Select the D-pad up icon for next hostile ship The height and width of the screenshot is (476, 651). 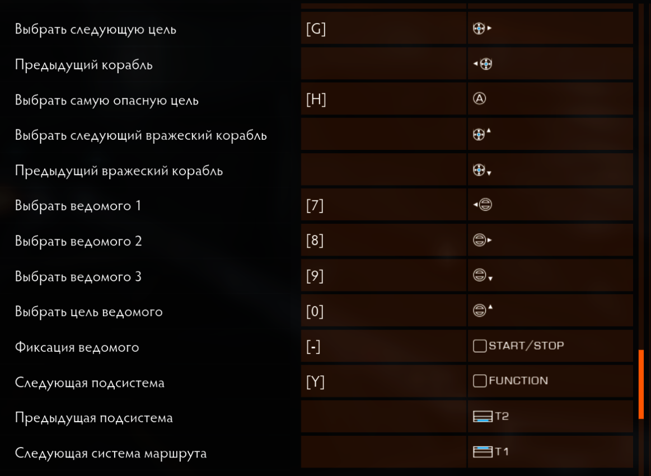pyautogui.click(x=481, y=134)
